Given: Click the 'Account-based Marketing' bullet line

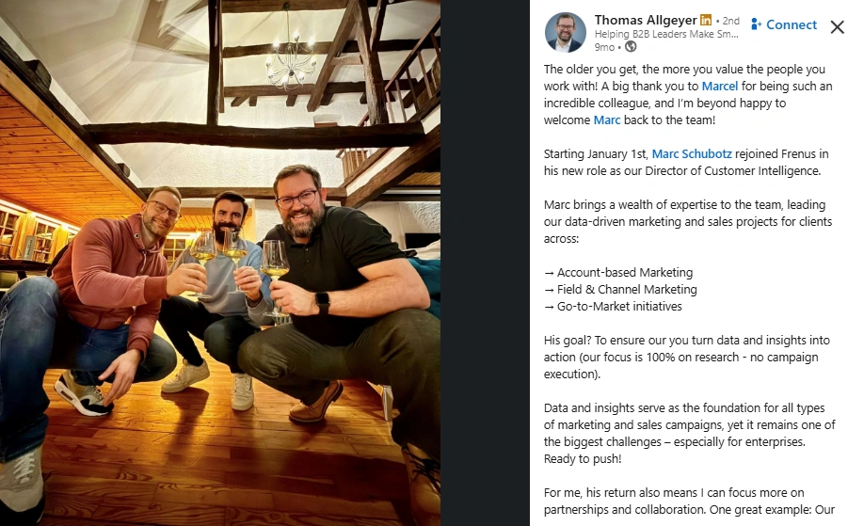Looking at the screenshot, I should [618, 273].
